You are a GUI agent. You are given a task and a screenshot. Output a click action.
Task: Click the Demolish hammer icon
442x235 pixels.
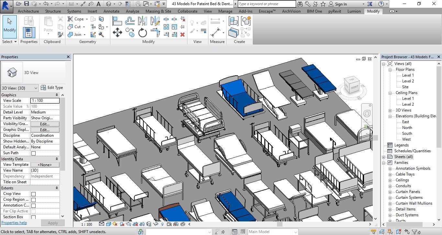click(x=101, y=35)
